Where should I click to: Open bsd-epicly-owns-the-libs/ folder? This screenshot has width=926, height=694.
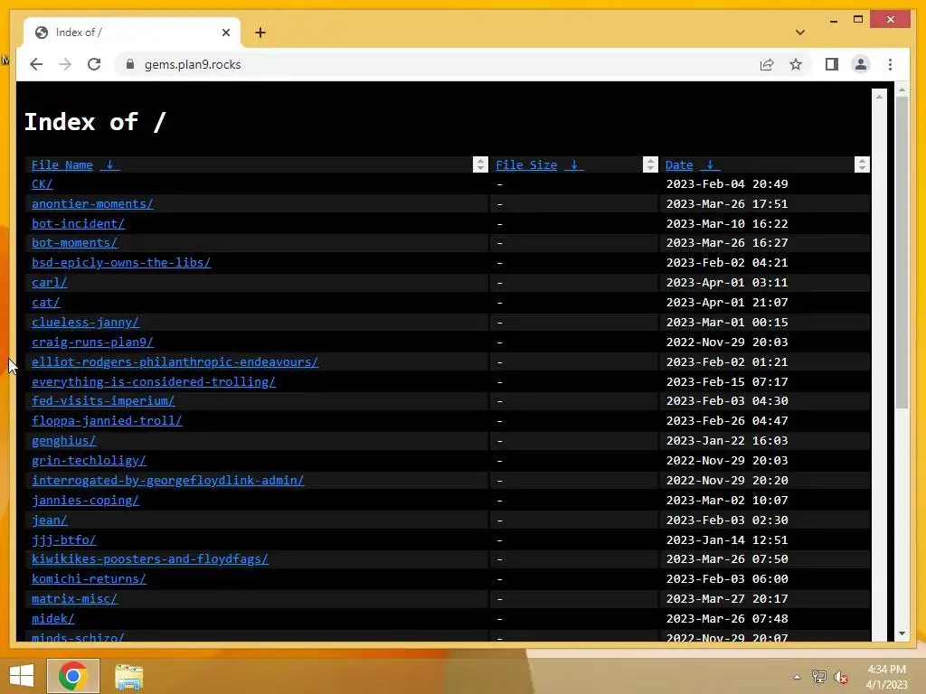[x=121, y=263]
